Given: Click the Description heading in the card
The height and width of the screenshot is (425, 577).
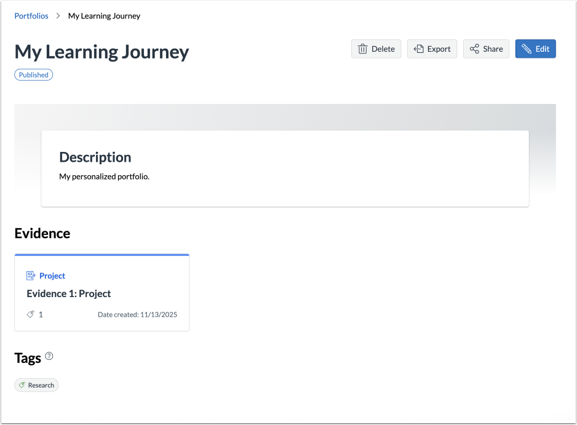Looking at the screenshot, I should [x=95, y=157].
